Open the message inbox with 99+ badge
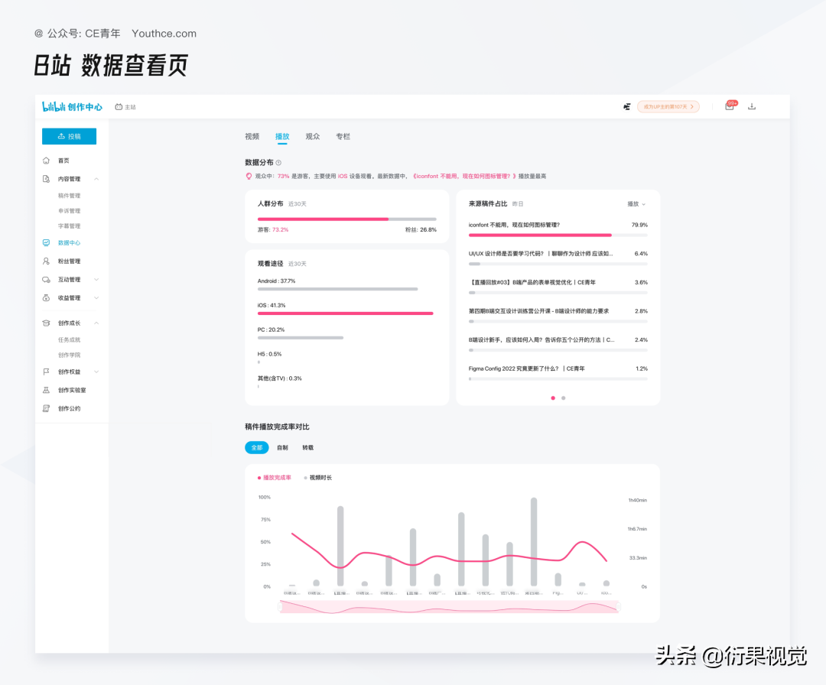This screenshot has width=826, height=685. 730,107
